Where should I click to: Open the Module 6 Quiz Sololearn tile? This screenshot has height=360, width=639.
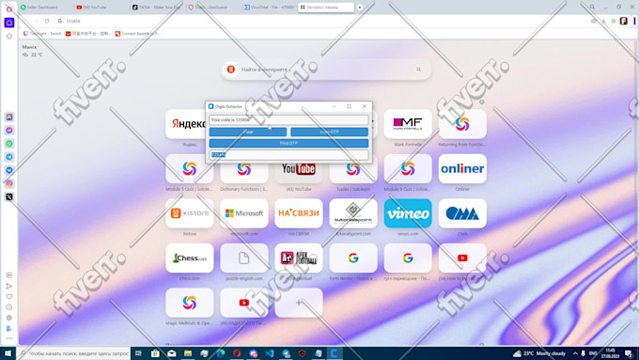408,168
